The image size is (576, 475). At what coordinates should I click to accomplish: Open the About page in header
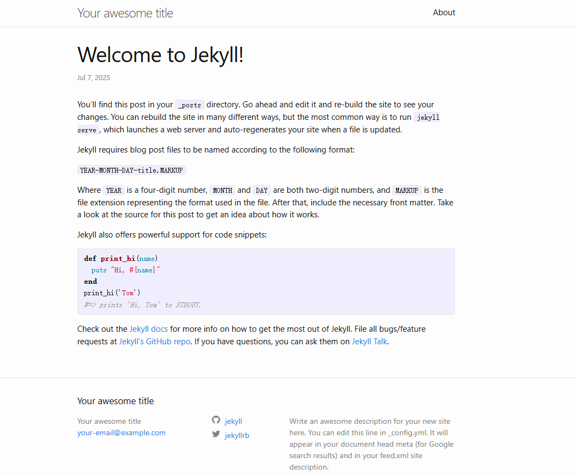[x=444, y=13]
